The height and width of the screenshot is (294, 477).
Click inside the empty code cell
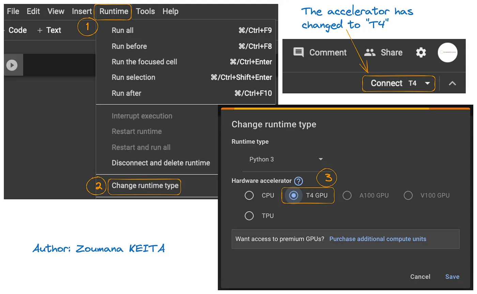pyautogui.click(x=59, y=65)
